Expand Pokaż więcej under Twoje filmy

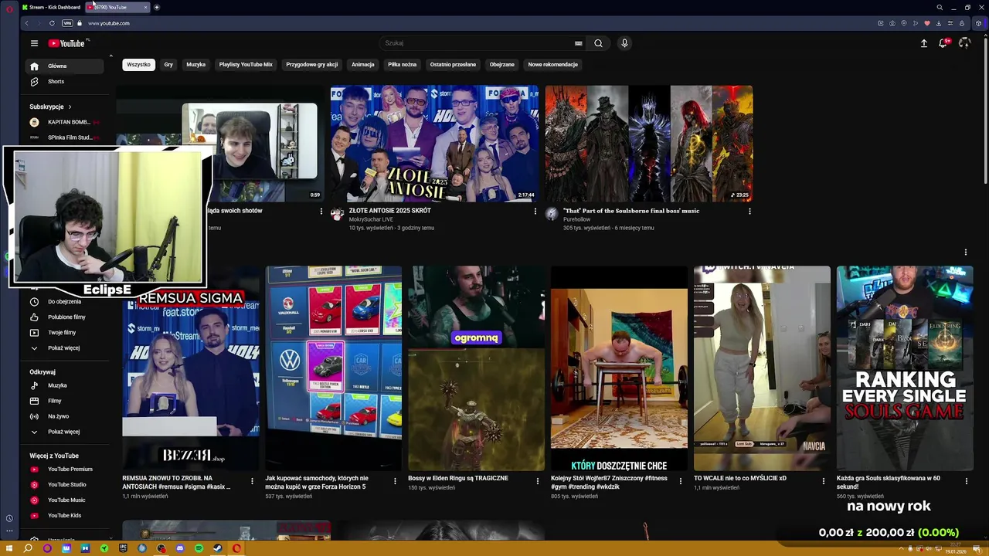(65, 347)
